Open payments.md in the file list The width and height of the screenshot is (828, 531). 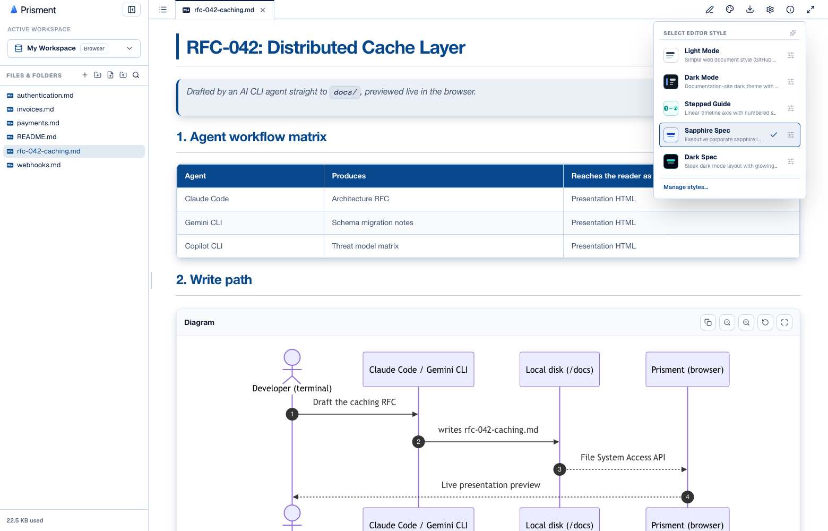[74, 123]
